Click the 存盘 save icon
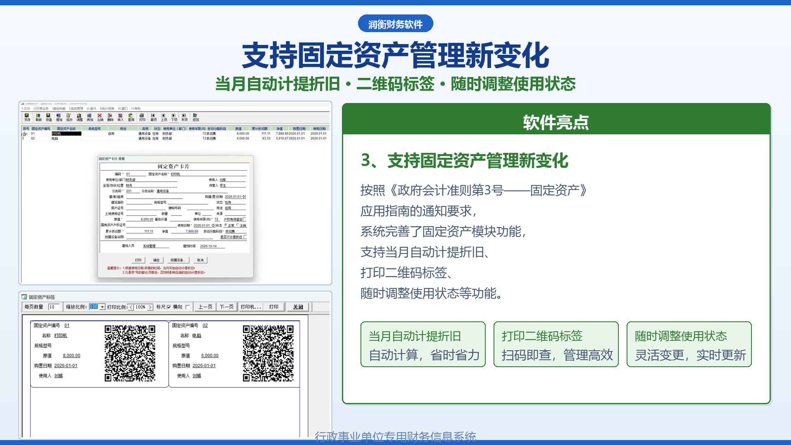Image resolution: width=791 pixels, height=445 pixels. point(49,117)
